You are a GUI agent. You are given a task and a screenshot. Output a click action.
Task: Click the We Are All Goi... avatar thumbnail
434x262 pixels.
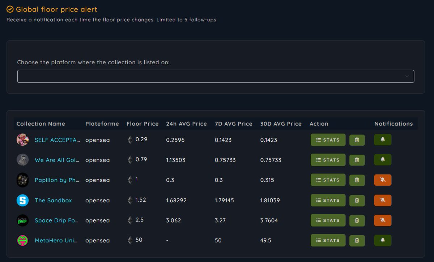(x=23, y=160)
